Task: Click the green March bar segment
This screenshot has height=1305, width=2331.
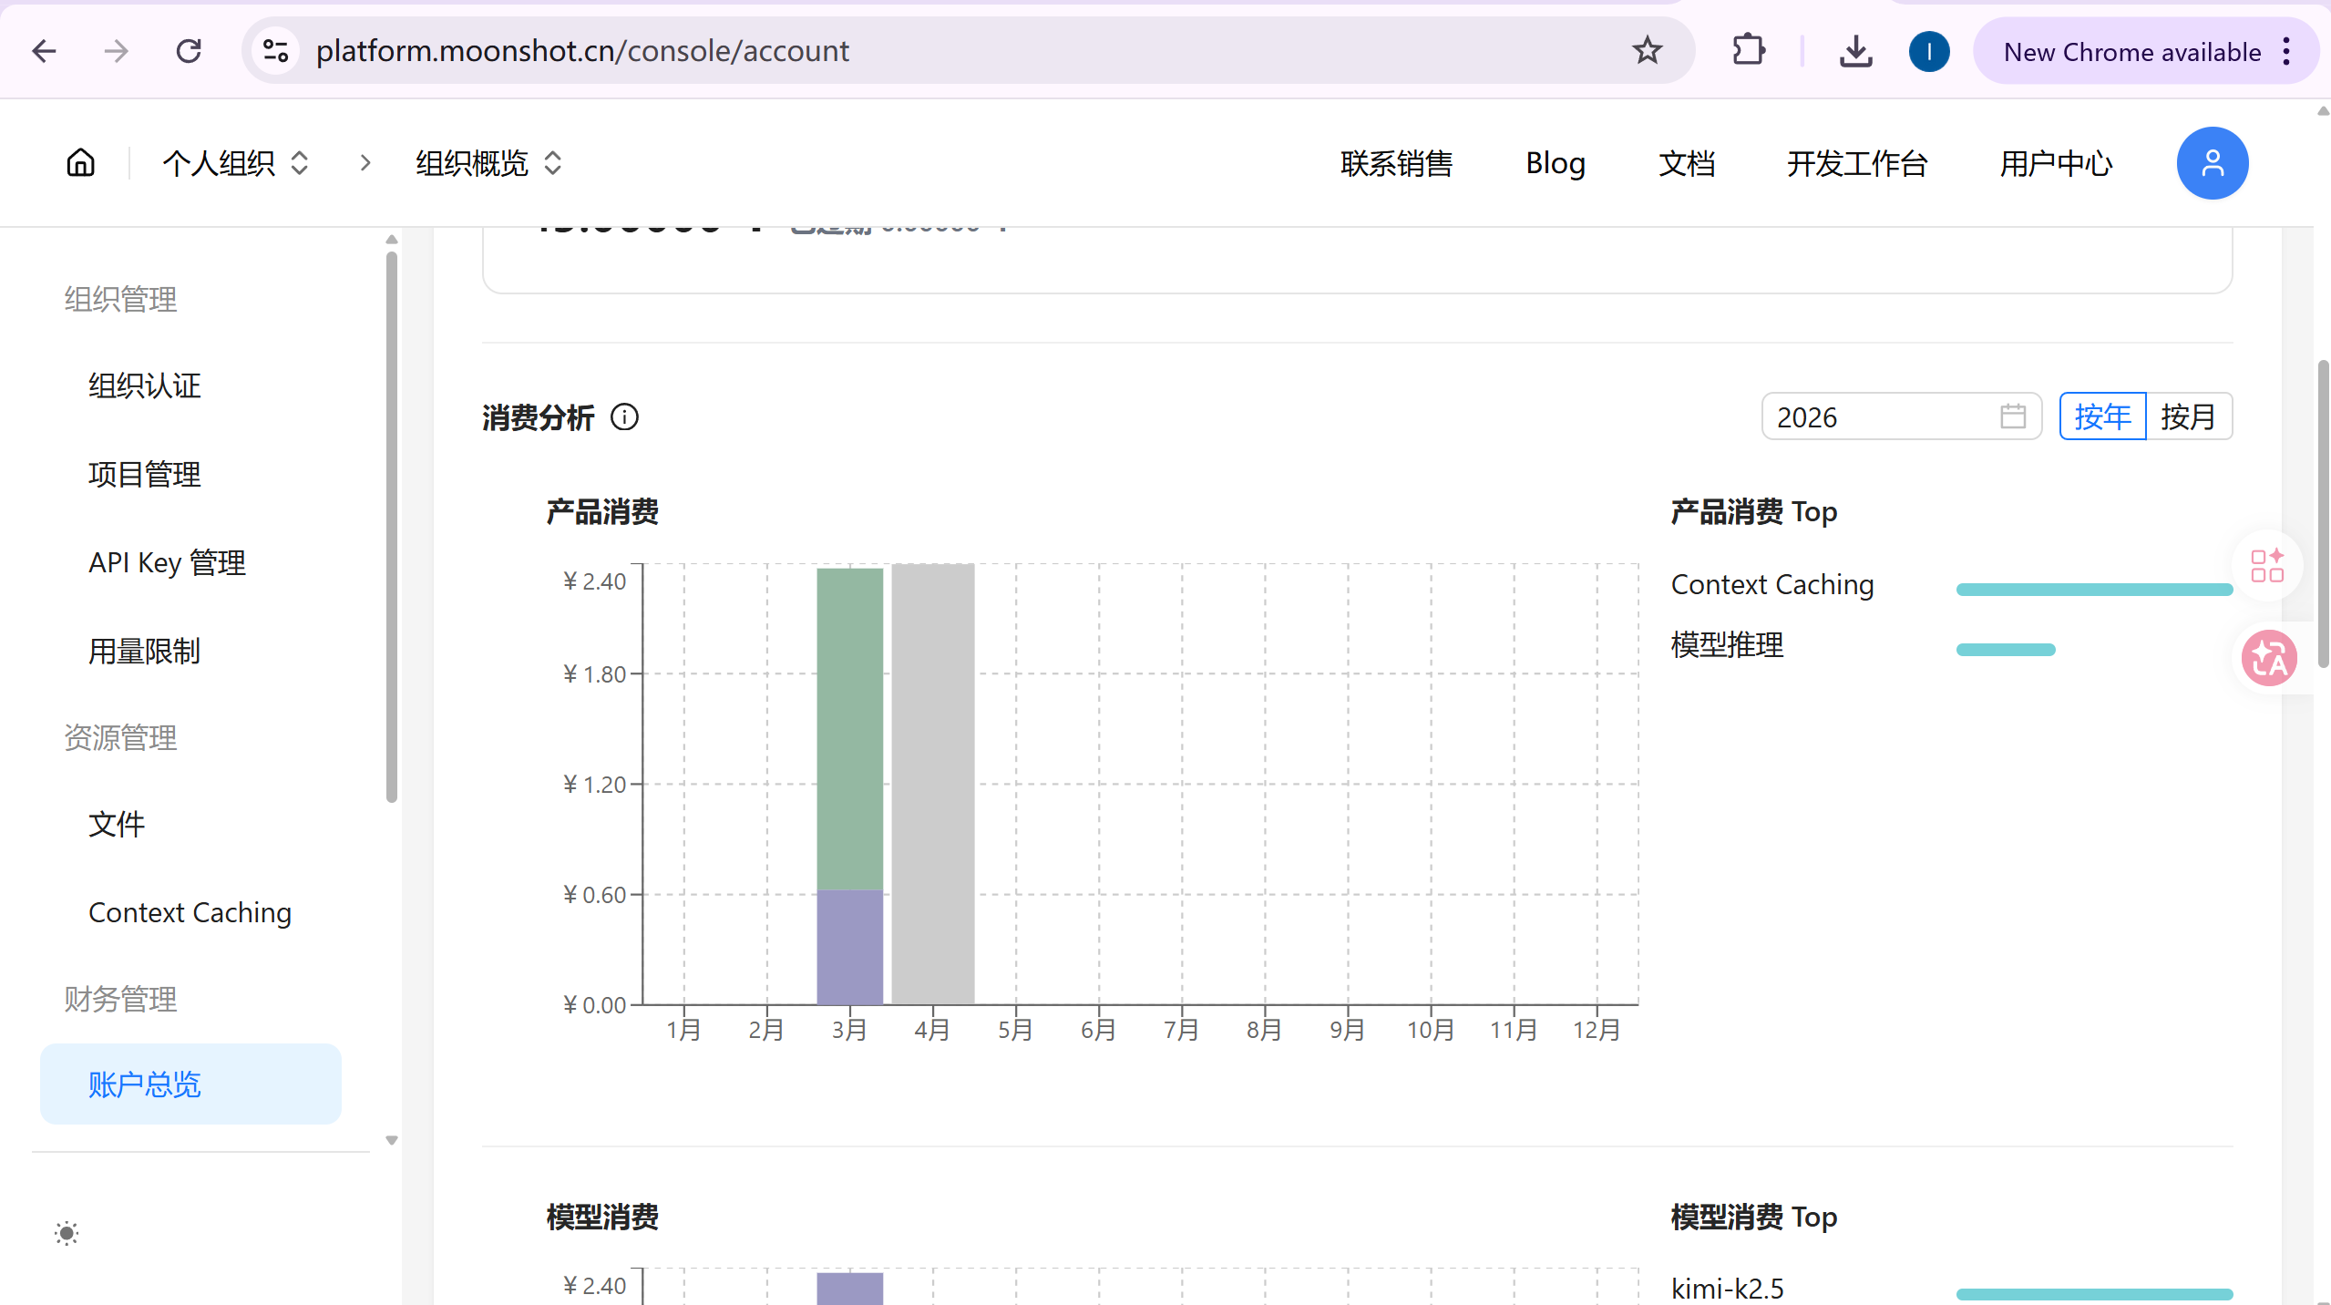Action: (x=849, y=729)
